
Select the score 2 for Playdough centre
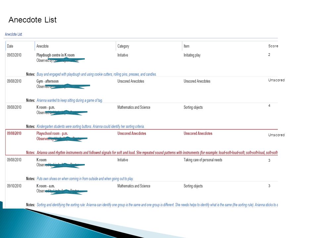269,55
